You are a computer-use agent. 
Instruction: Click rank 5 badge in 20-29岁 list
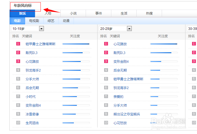[x=106, y=79]
